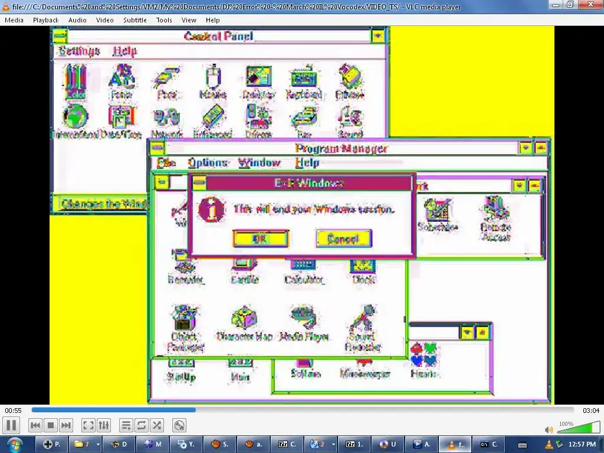Screen dimensions: 604x453
Task: Click the Solitaire game icon
Action: point(306,369)
